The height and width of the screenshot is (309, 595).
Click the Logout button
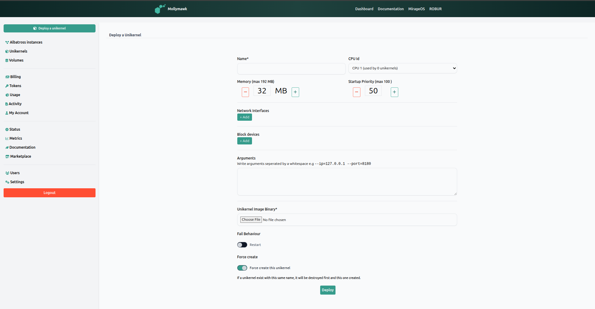tap(49, 192)
